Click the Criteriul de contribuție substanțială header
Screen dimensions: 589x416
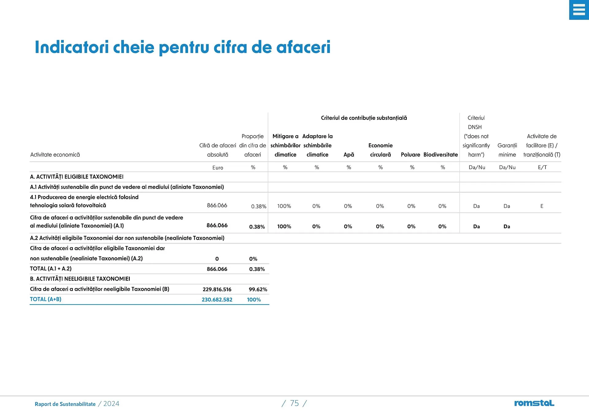point(364,118)
